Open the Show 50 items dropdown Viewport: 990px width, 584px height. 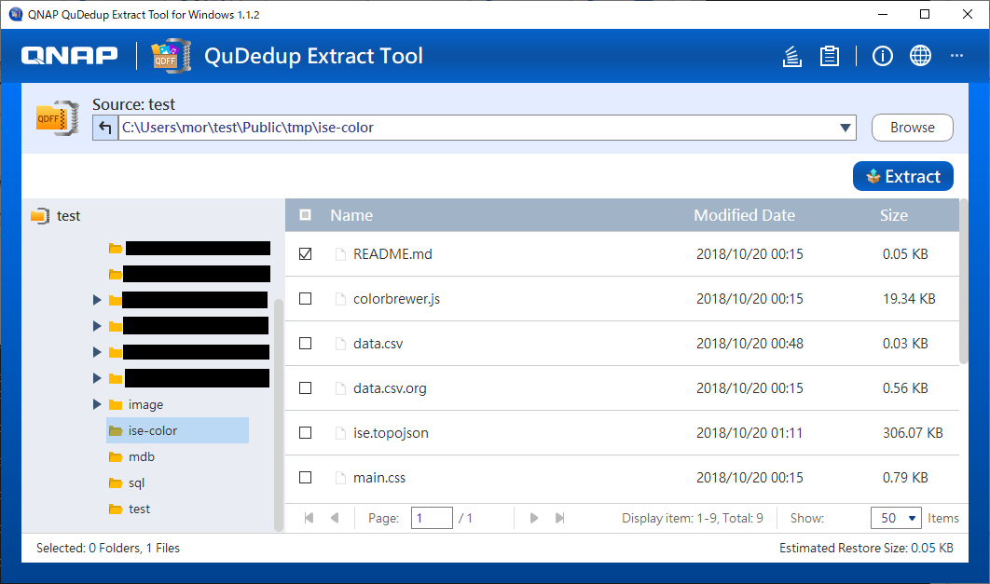pos(896,519)
